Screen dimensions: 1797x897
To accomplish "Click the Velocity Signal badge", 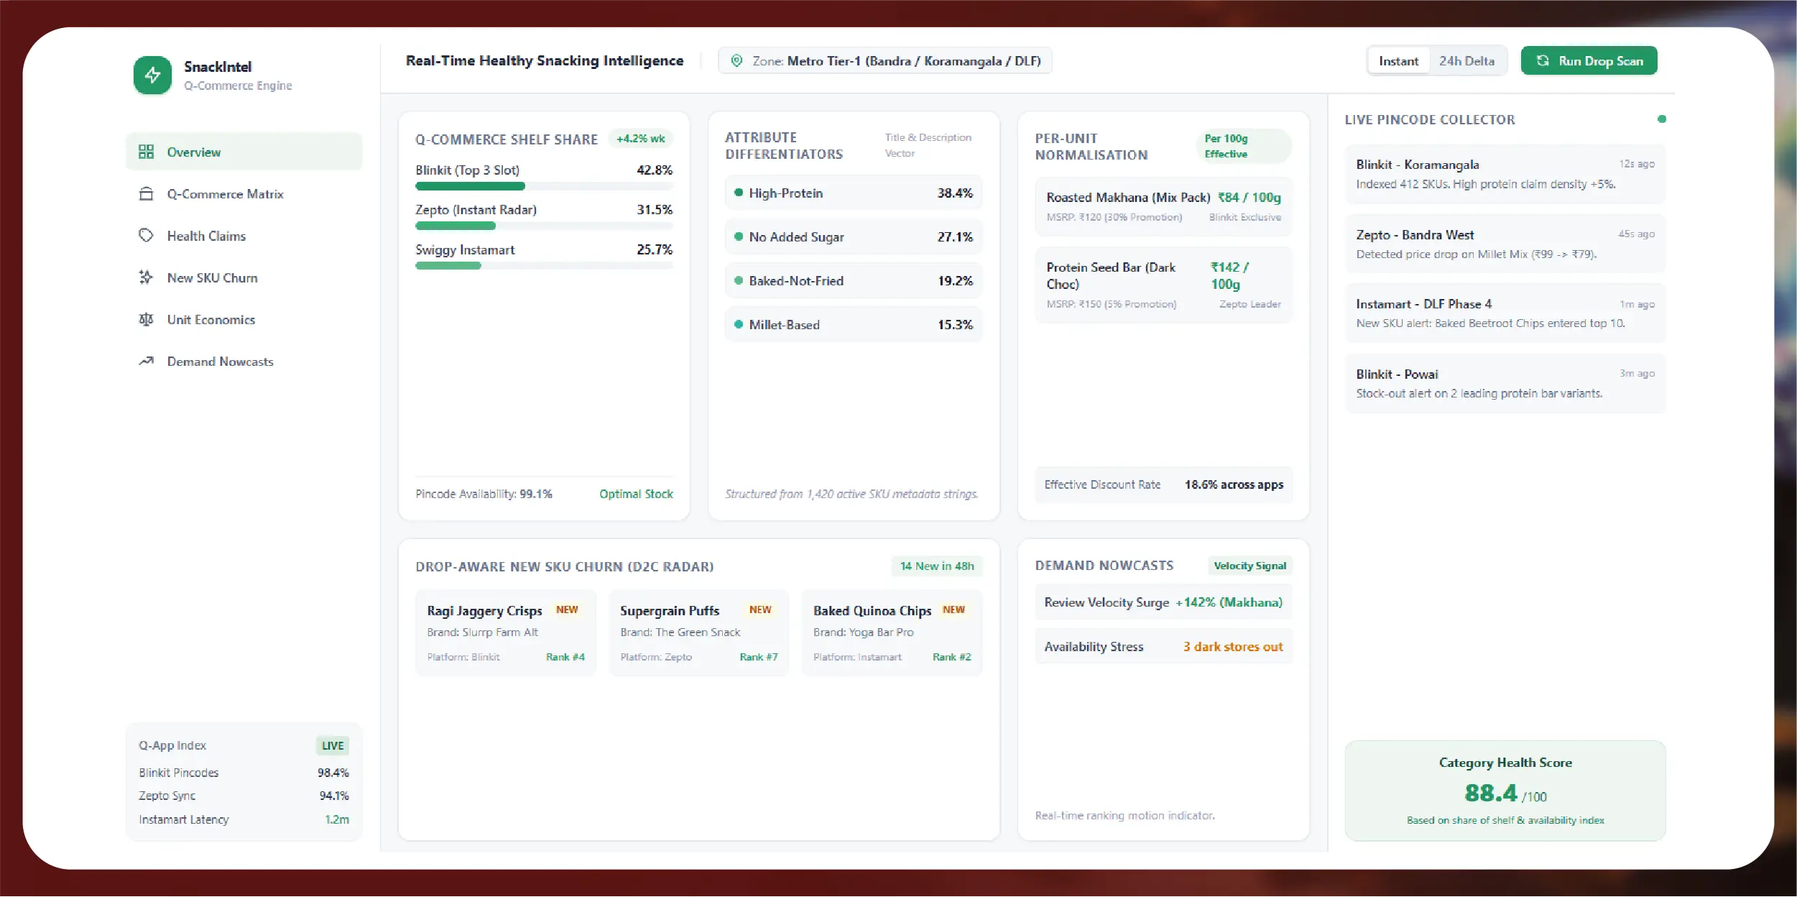I will 1249,566.
